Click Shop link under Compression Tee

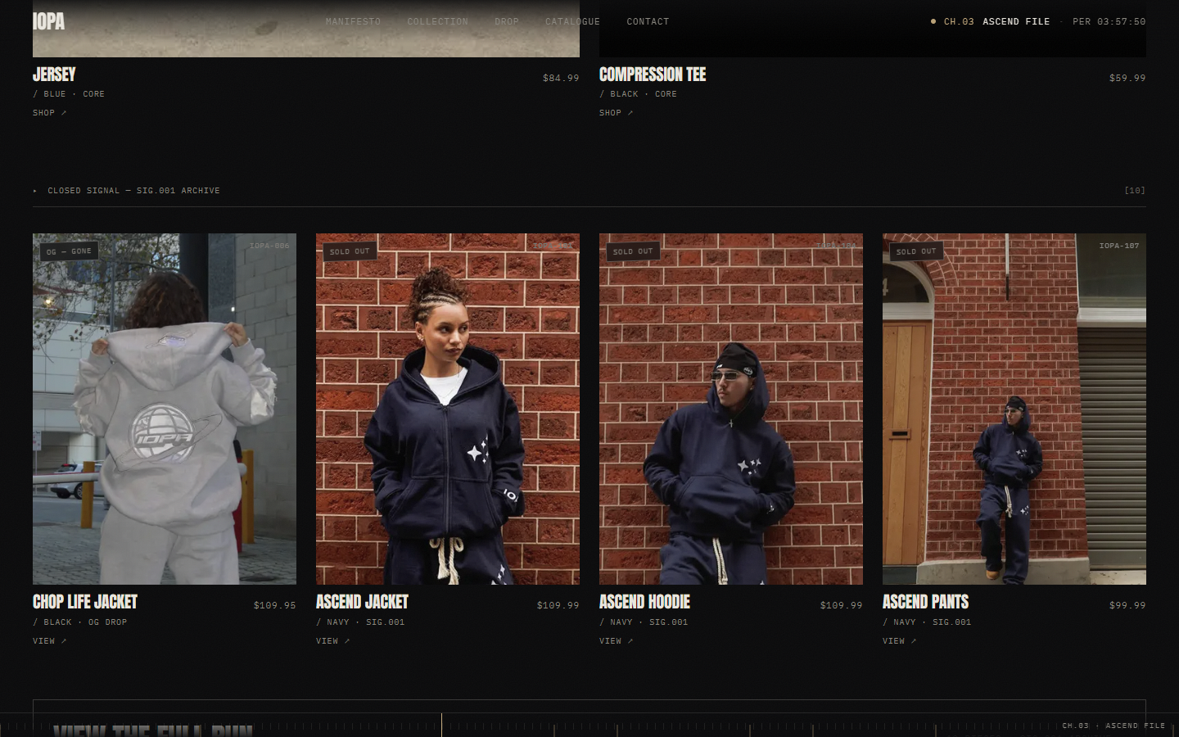pos(616,113)
